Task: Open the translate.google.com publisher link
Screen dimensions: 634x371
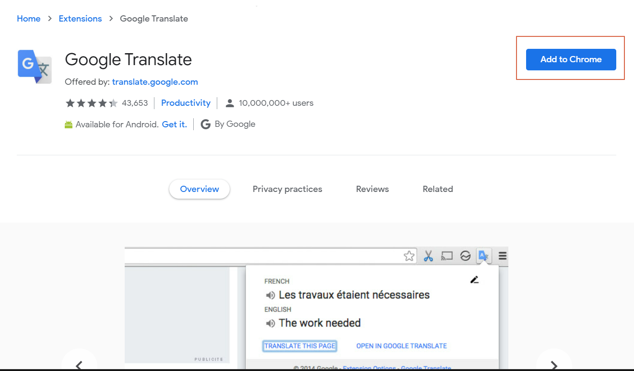Action: click(155, 82)
